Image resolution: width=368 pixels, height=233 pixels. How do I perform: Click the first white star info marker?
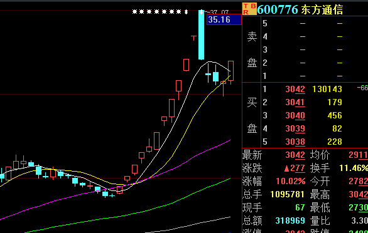(134, 12)
